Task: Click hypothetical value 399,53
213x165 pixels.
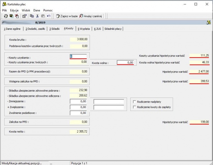Action: click(199, 81)
